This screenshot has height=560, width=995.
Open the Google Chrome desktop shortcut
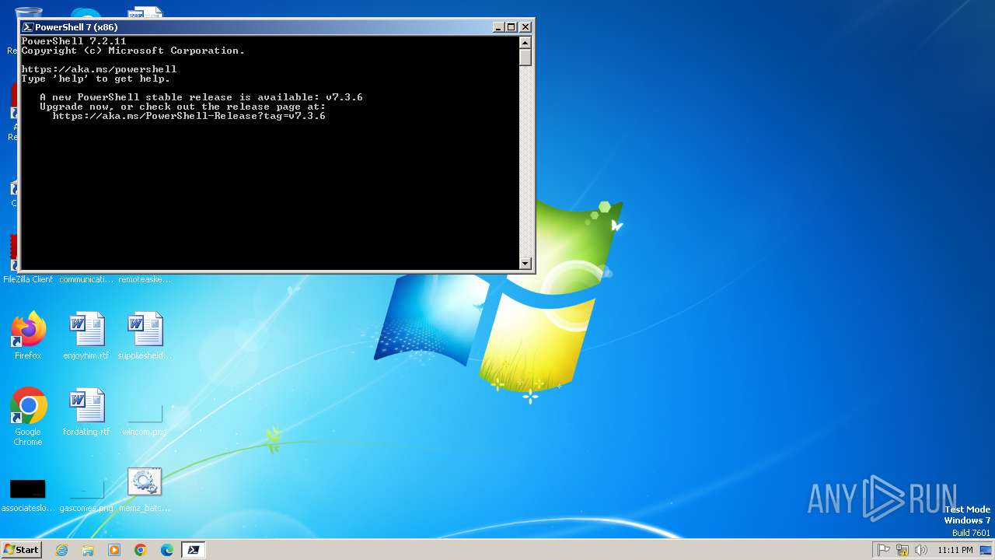click(28, 417)
